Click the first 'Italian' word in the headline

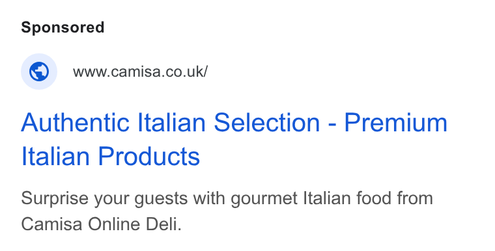(x=172, y=122)
